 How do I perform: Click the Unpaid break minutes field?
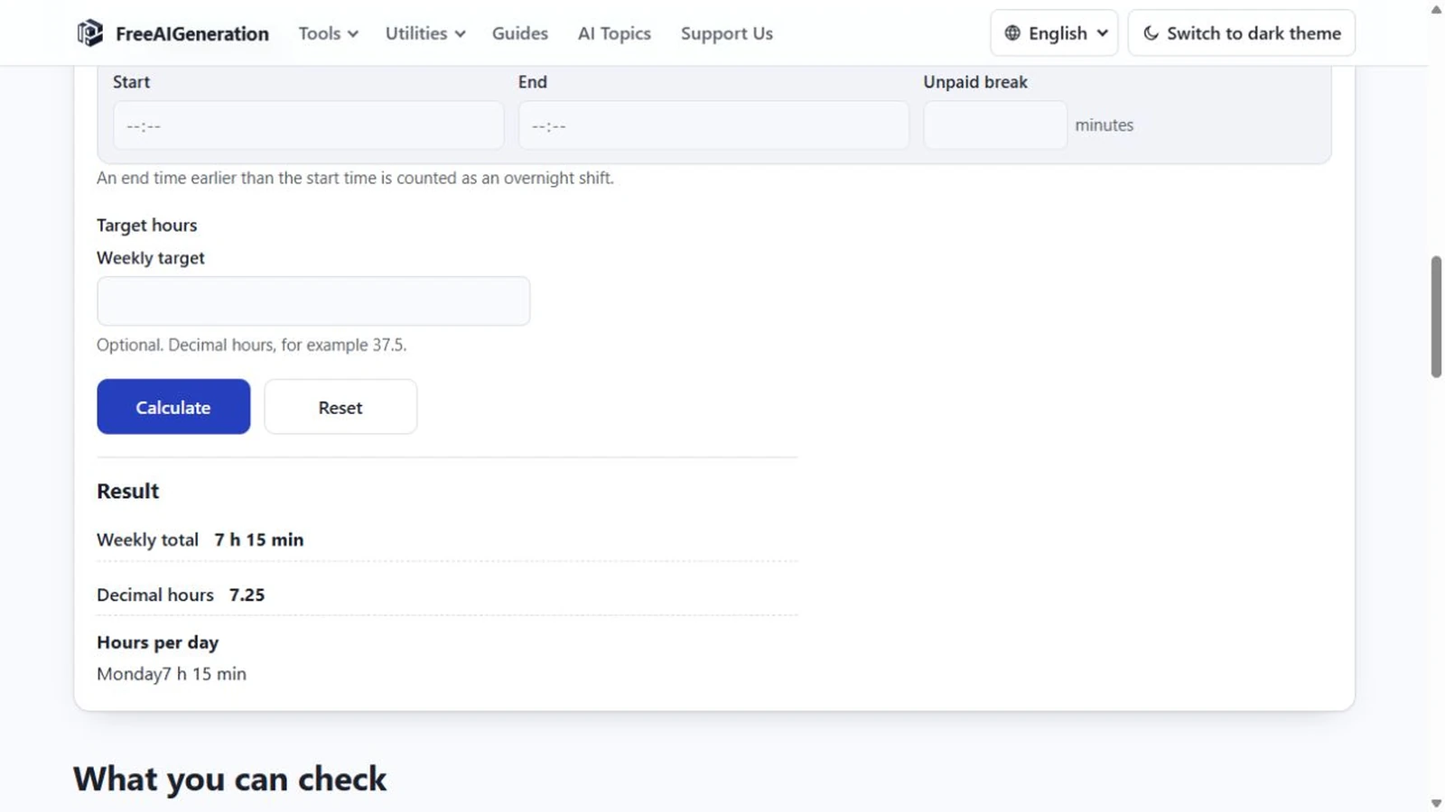pos(995,125)
